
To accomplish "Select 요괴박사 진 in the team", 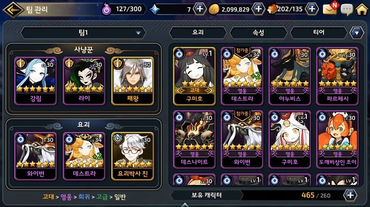I will tap(133, 156).
